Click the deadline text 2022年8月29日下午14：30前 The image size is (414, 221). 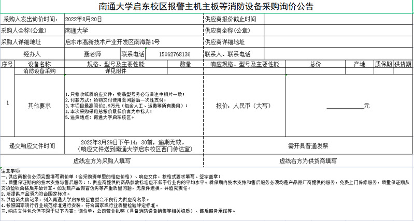(x=133, y=142)
